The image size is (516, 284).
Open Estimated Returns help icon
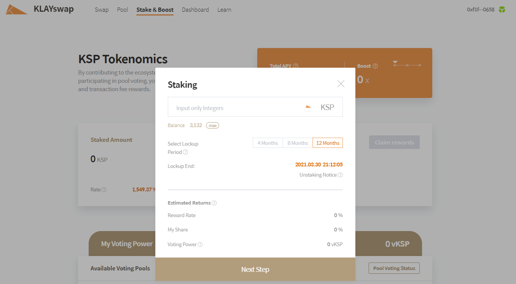214,203
